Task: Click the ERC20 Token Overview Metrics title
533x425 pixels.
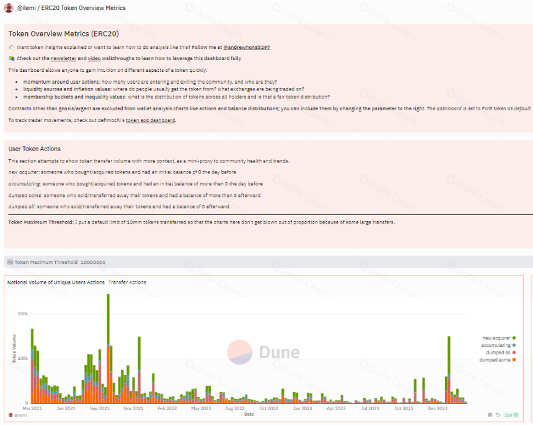Action: point(83,8)
